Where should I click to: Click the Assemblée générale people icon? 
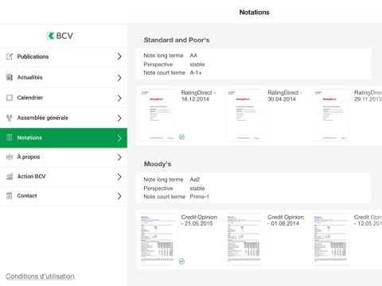tap(10, 118)
